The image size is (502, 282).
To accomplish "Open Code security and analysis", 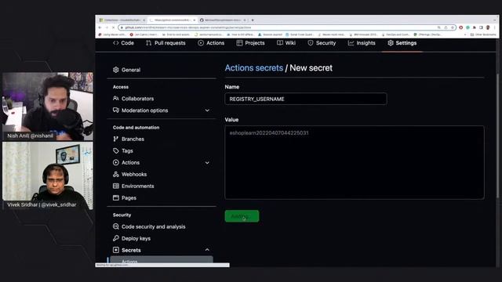I will pyautogui.click(x=149, y=226).
